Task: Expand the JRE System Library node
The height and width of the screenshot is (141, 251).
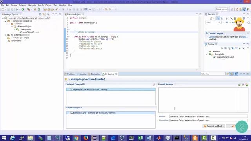Action: pos(6,35)
